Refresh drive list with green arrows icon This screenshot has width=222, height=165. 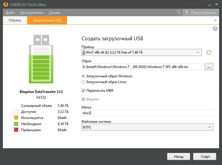click(209, 52)
